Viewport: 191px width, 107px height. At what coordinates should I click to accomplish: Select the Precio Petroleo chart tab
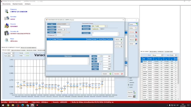pos(19,50)
